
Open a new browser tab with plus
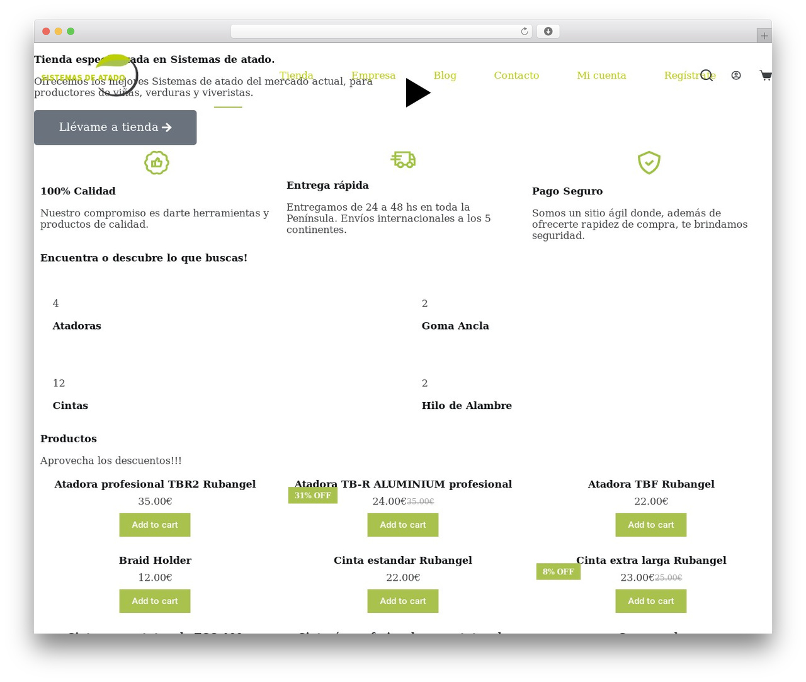pyautogui.click(x=764, y=36)
